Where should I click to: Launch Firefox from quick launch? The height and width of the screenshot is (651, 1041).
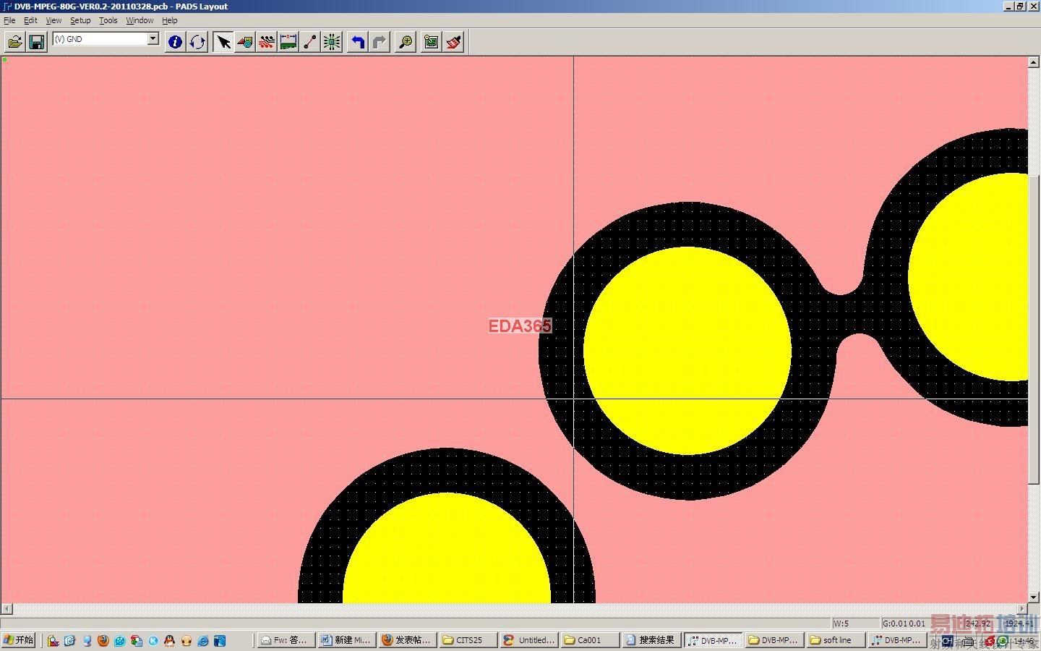pos(103,641)
